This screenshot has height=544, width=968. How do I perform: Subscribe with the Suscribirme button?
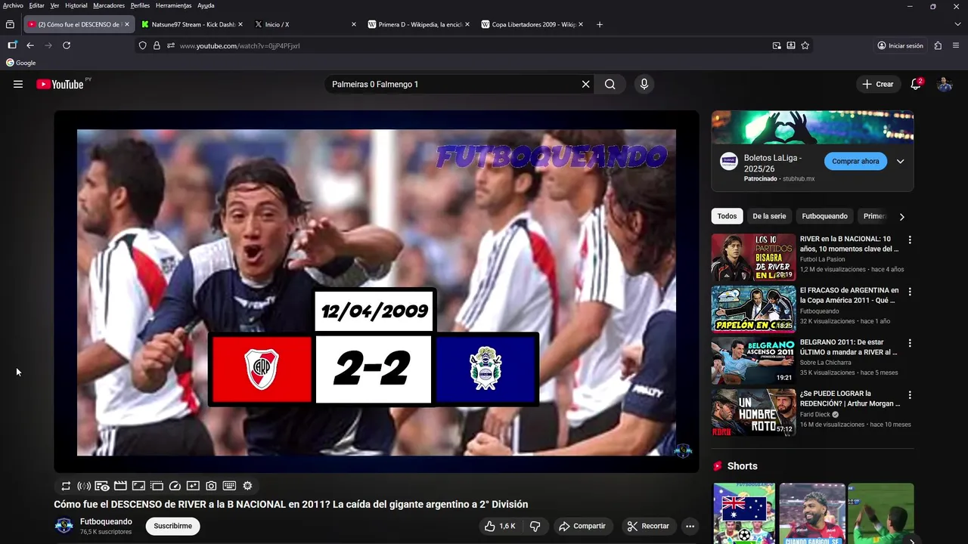pos(172,526)
